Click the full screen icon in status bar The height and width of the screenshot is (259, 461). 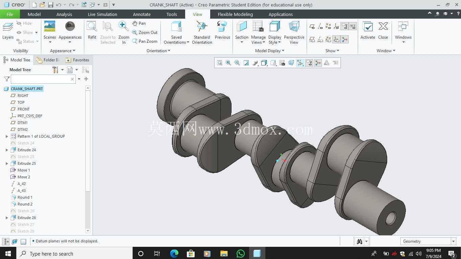[23, 242]
